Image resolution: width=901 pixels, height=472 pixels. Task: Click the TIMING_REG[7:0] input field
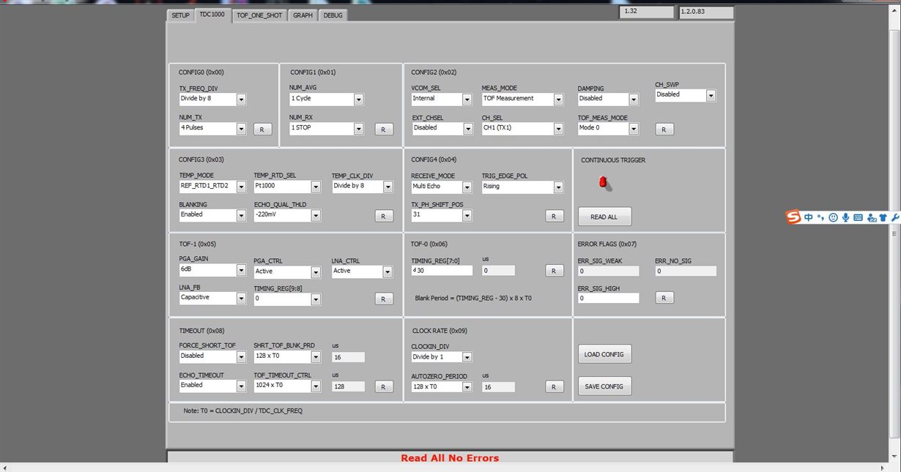[x=442, y=271]
